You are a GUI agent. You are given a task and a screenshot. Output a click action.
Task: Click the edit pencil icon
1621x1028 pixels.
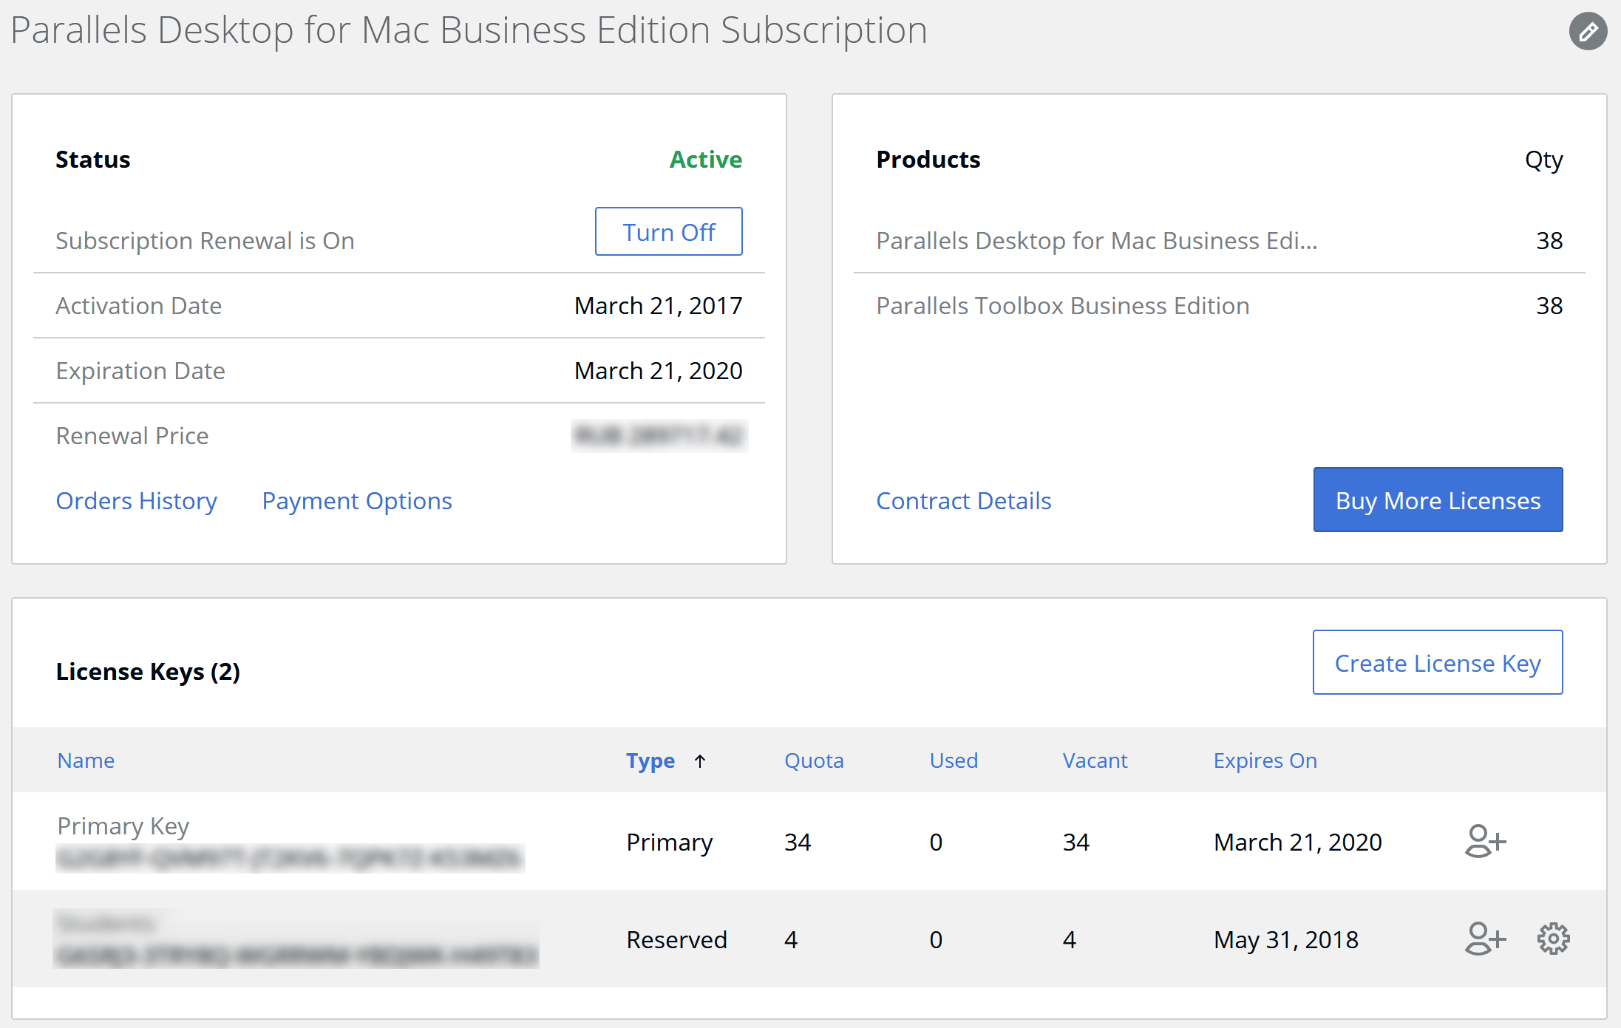1588,31
